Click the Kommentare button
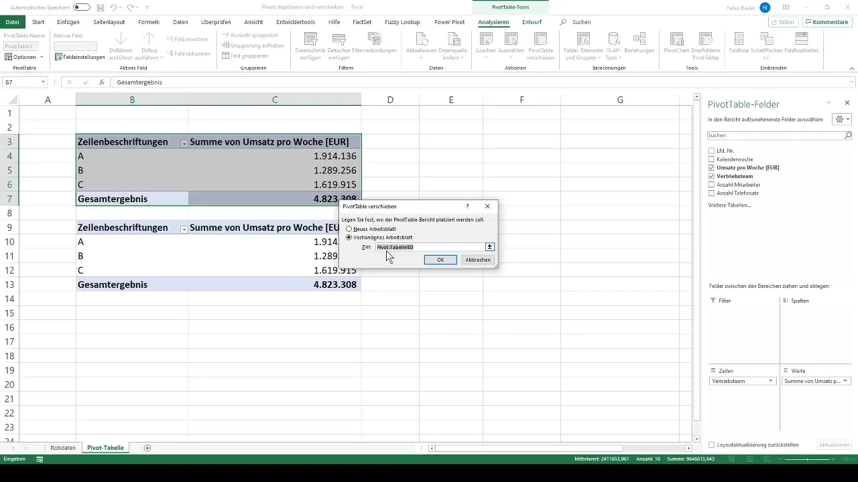 pyautogui.click(x=826, y=22)
